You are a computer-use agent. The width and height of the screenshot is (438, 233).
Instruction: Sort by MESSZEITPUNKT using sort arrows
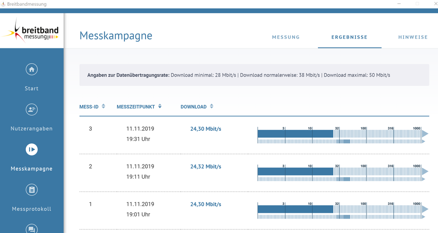click(x=160, y=106)
